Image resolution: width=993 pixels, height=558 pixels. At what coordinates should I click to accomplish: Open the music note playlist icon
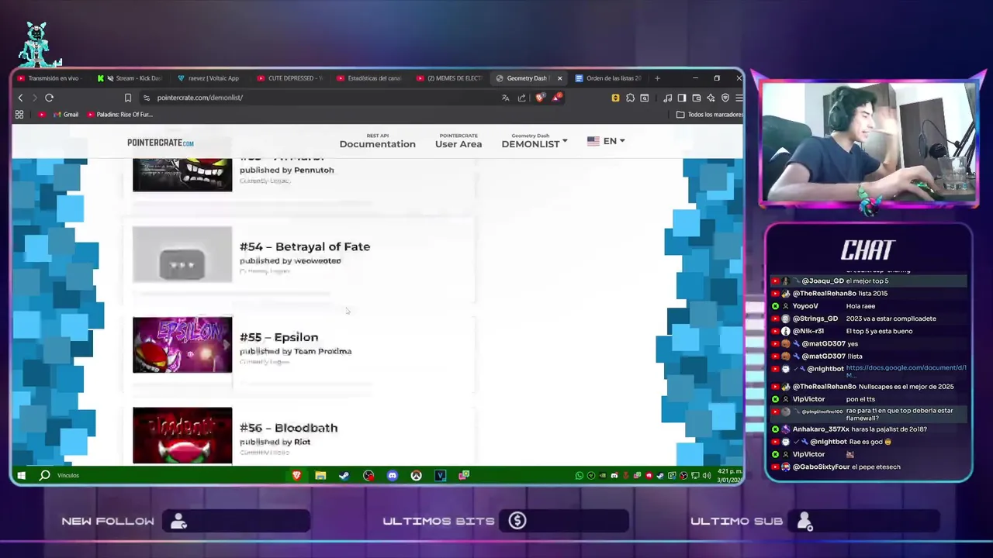tap(667, 98)
